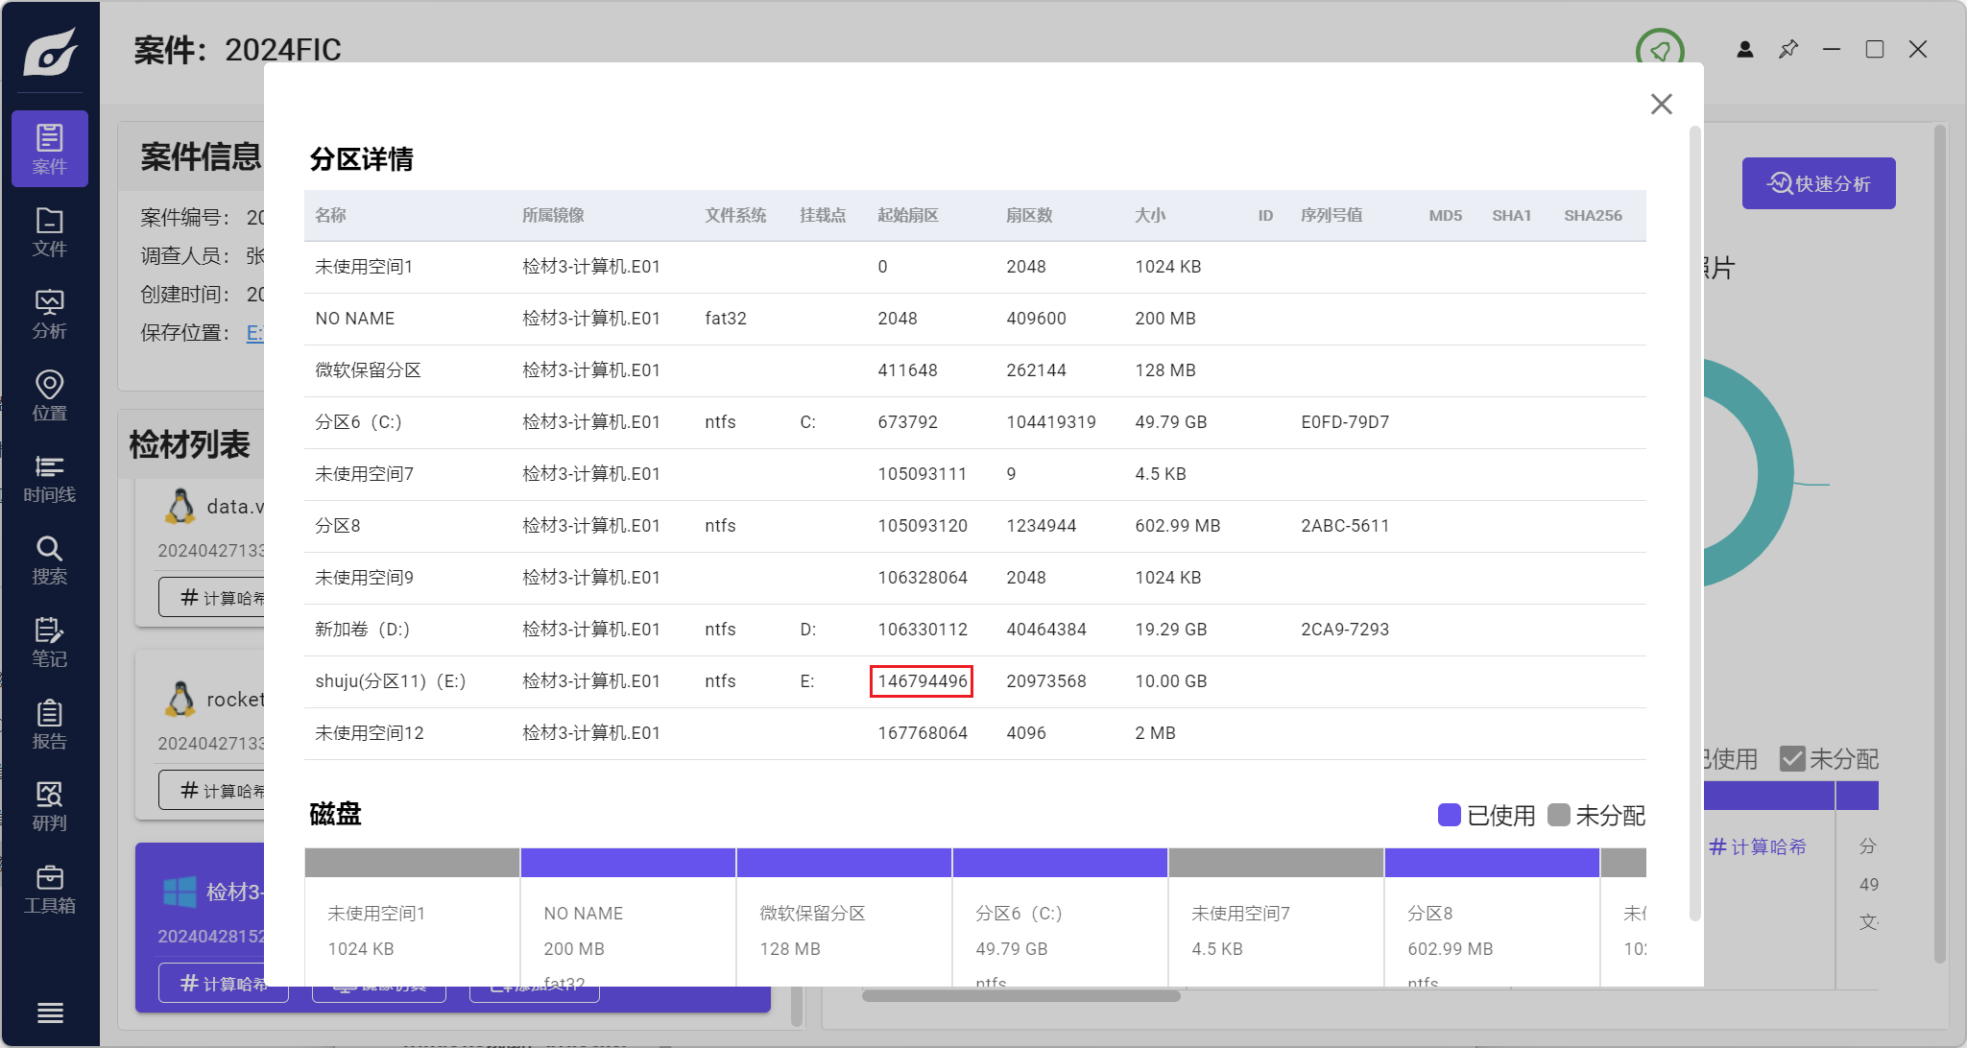Click the app logo in top-left corner
1967x1048 pixels.
50,50
